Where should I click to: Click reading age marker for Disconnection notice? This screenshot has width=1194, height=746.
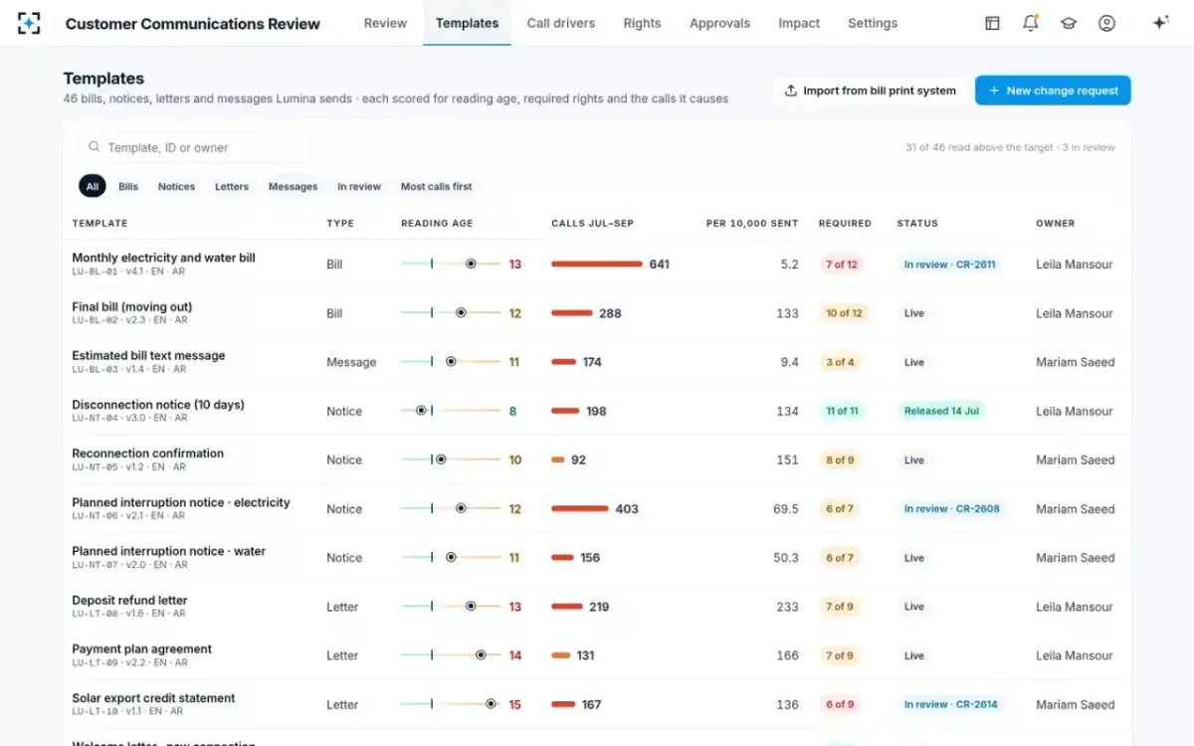click(421, 410)
